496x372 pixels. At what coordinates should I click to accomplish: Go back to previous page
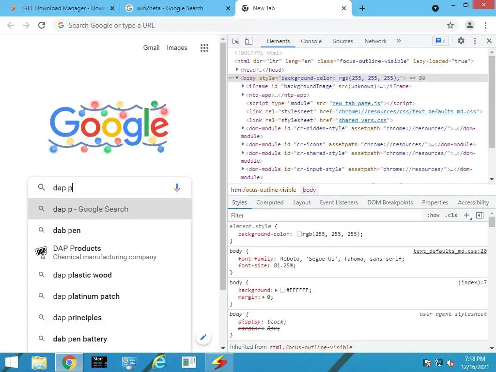[11, 25]
